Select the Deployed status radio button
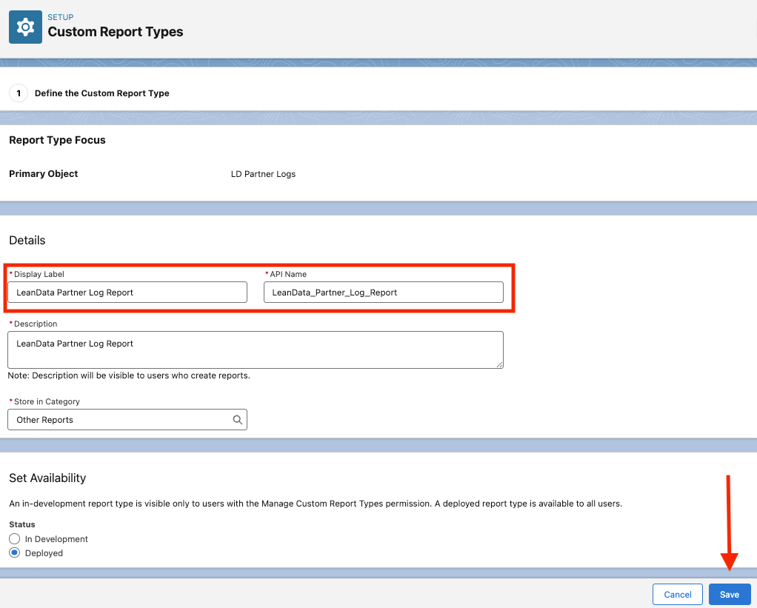This screenshot has height=608, width=757. [15, 552]
